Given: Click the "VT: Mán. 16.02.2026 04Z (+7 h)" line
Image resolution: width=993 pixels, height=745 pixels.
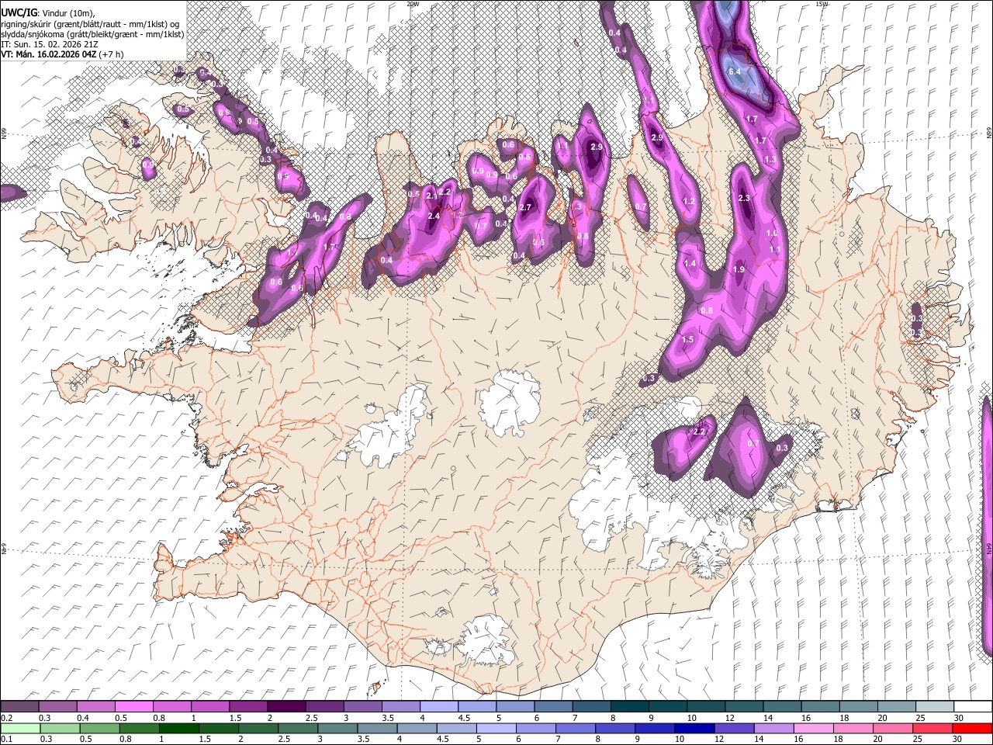Looking at the screenshot, I should pos(62,55).
